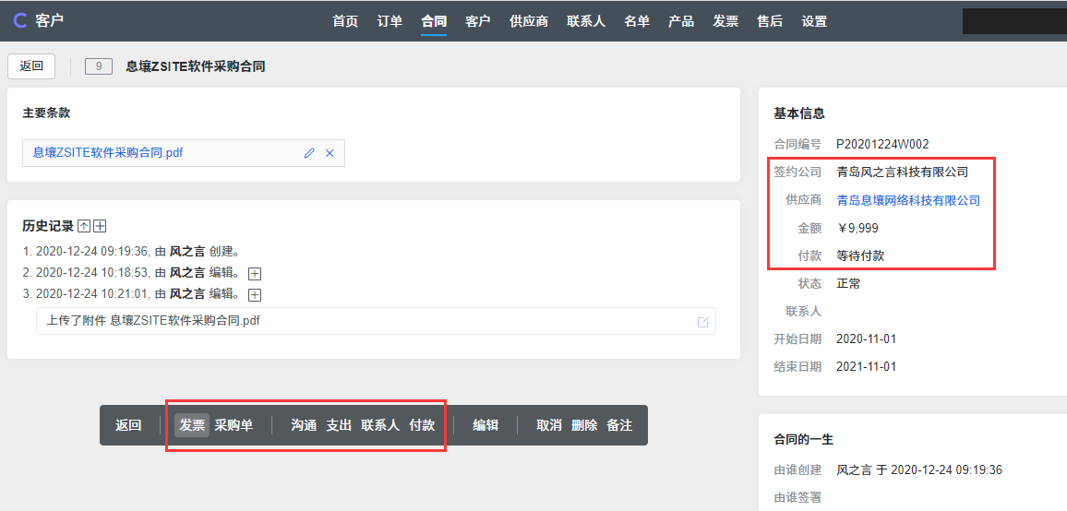Select contract number P20201224W002
The image size is (1067, 511).
coord(882,144)
